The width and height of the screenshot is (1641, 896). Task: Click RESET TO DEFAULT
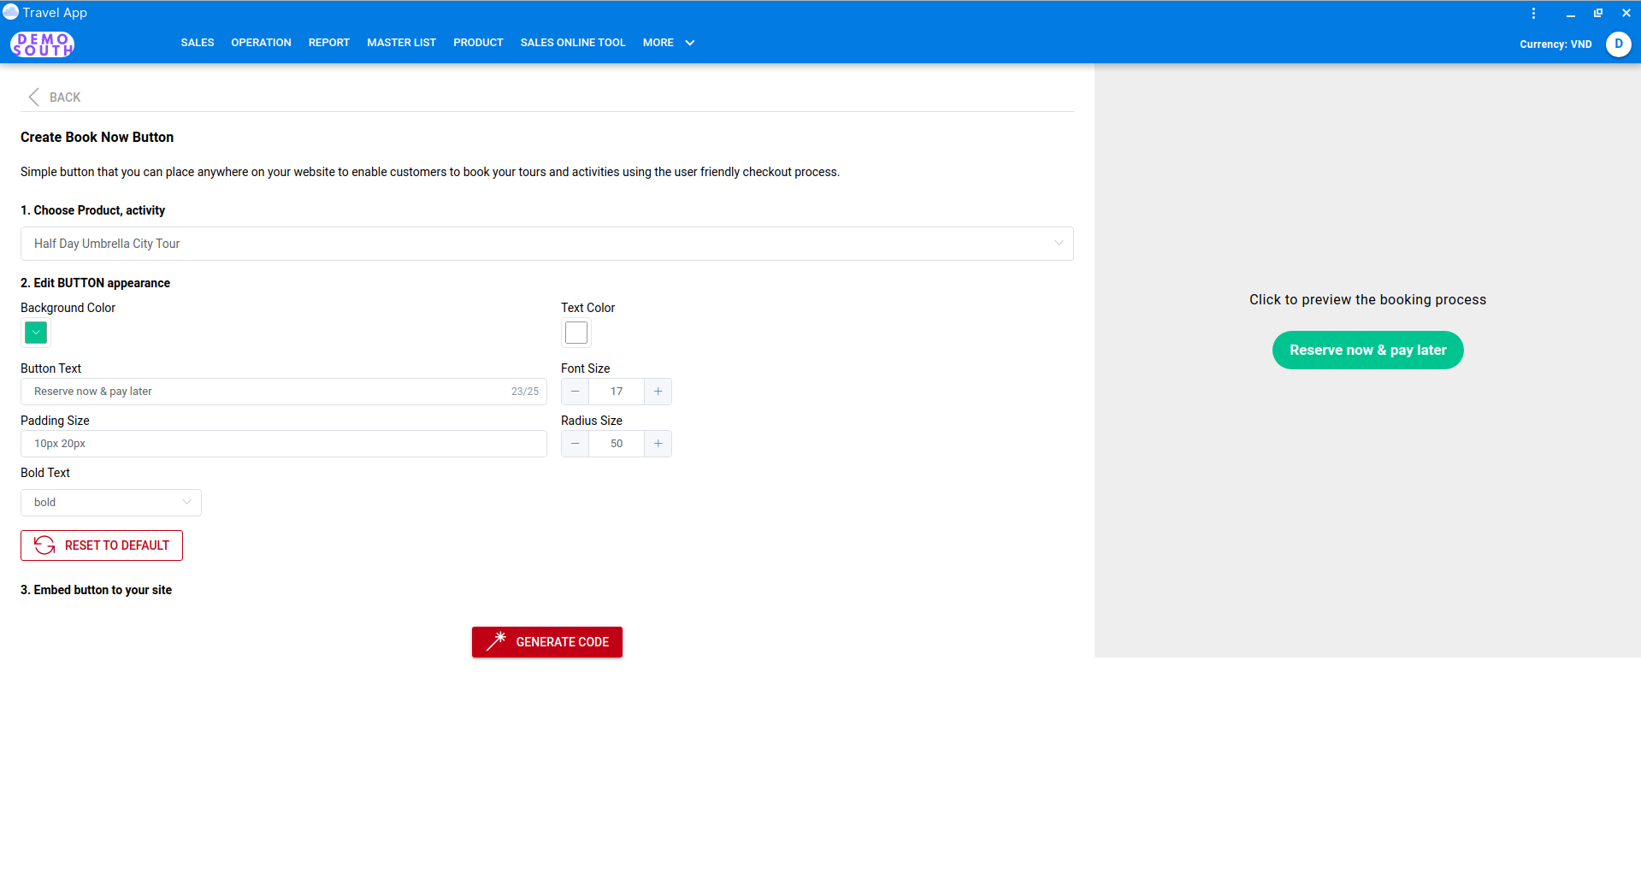tap(101, 545)
